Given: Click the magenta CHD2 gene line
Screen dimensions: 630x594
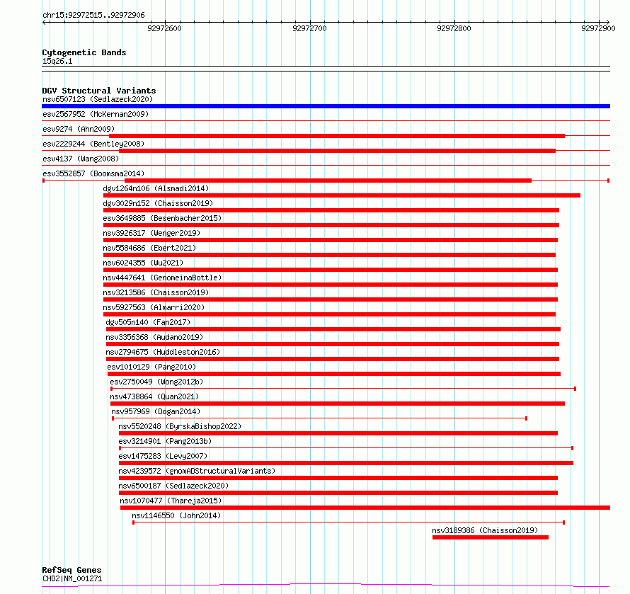Looking at the screenshot, I should (326, 586).
